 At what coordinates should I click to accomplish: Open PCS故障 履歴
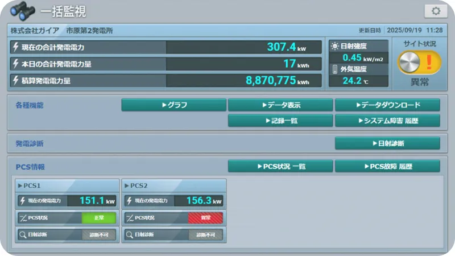coord(387,167)
